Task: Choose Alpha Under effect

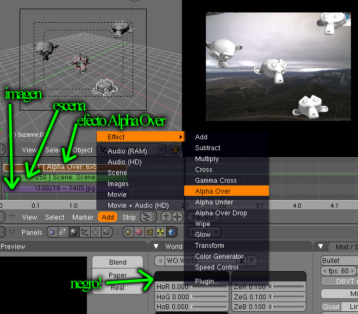Action: click(226, 202)
